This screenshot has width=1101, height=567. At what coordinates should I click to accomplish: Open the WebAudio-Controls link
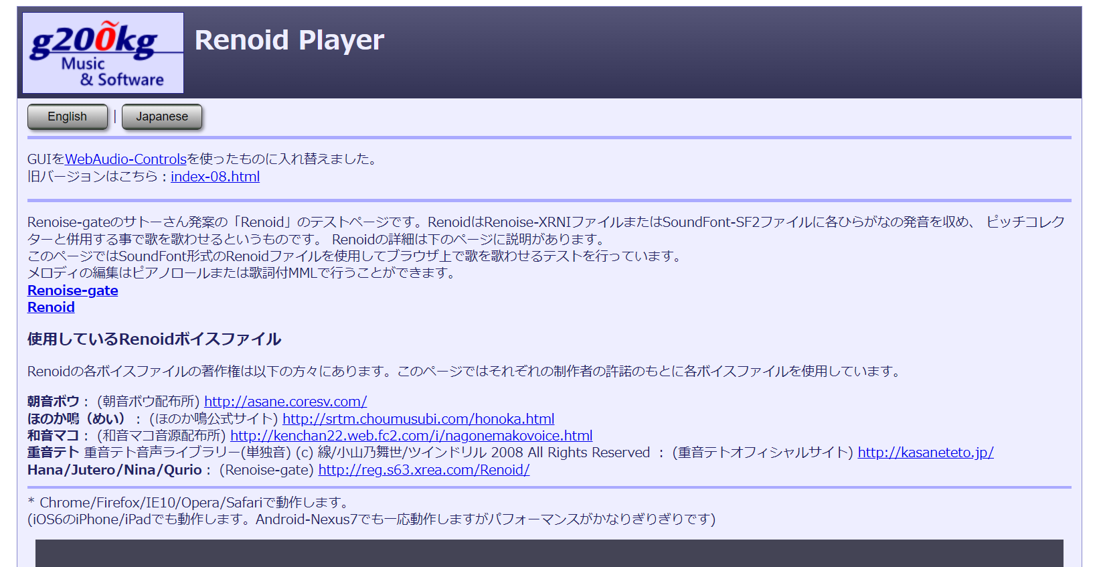click(126, 159)
